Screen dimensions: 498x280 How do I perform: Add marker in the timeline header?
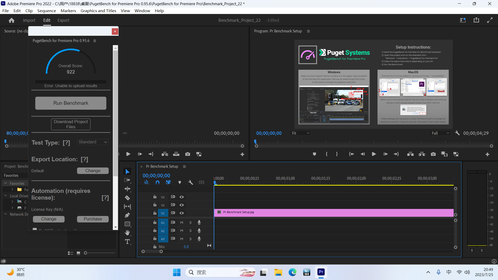pos(180,183)
